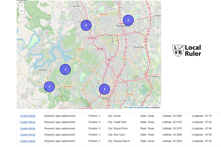Zoom in on the map
This screenshot has width=221, height=147.
point(21,6)
